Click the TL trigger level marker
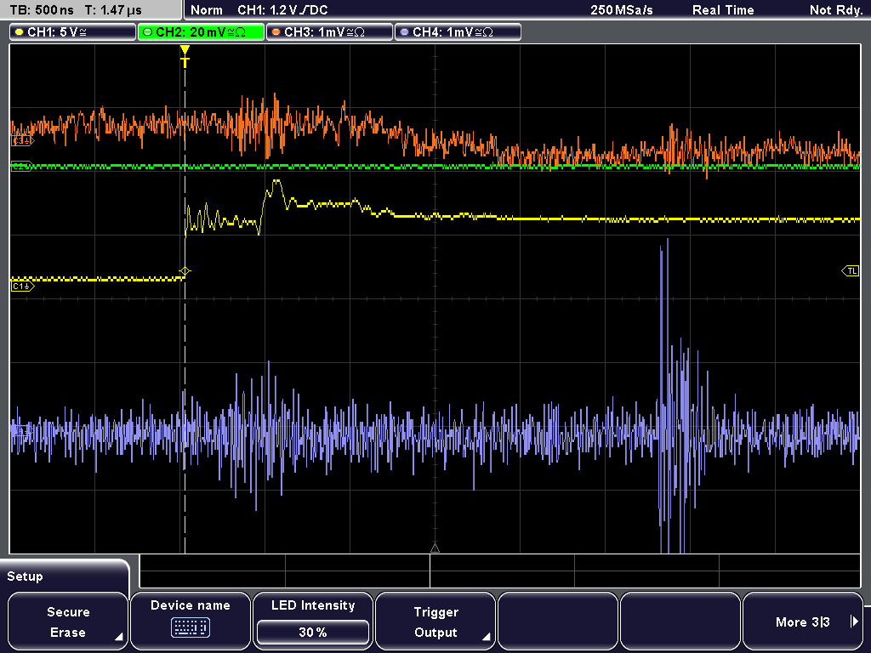This screenshot has height=653, width=871. pyautogui.click(x=851, y=271)
